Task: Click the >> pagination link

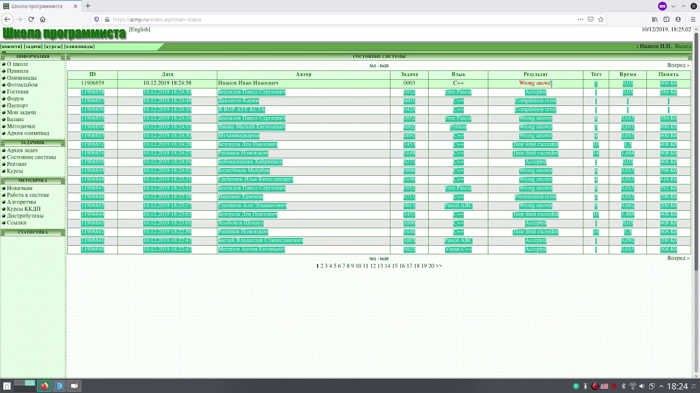Action: (439, 266)
